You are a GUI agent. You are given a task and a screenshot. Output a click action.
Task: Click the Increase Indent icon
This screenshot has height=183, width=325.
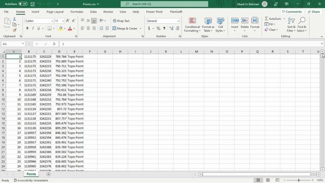click(x=107, y=28)
